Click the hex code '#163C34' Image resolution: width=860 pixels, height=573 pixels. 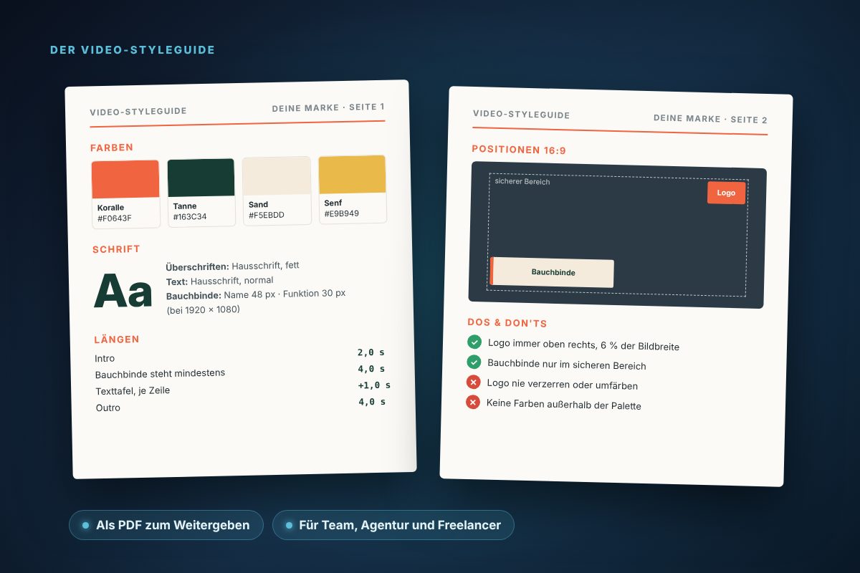click(x=190, y=216)
